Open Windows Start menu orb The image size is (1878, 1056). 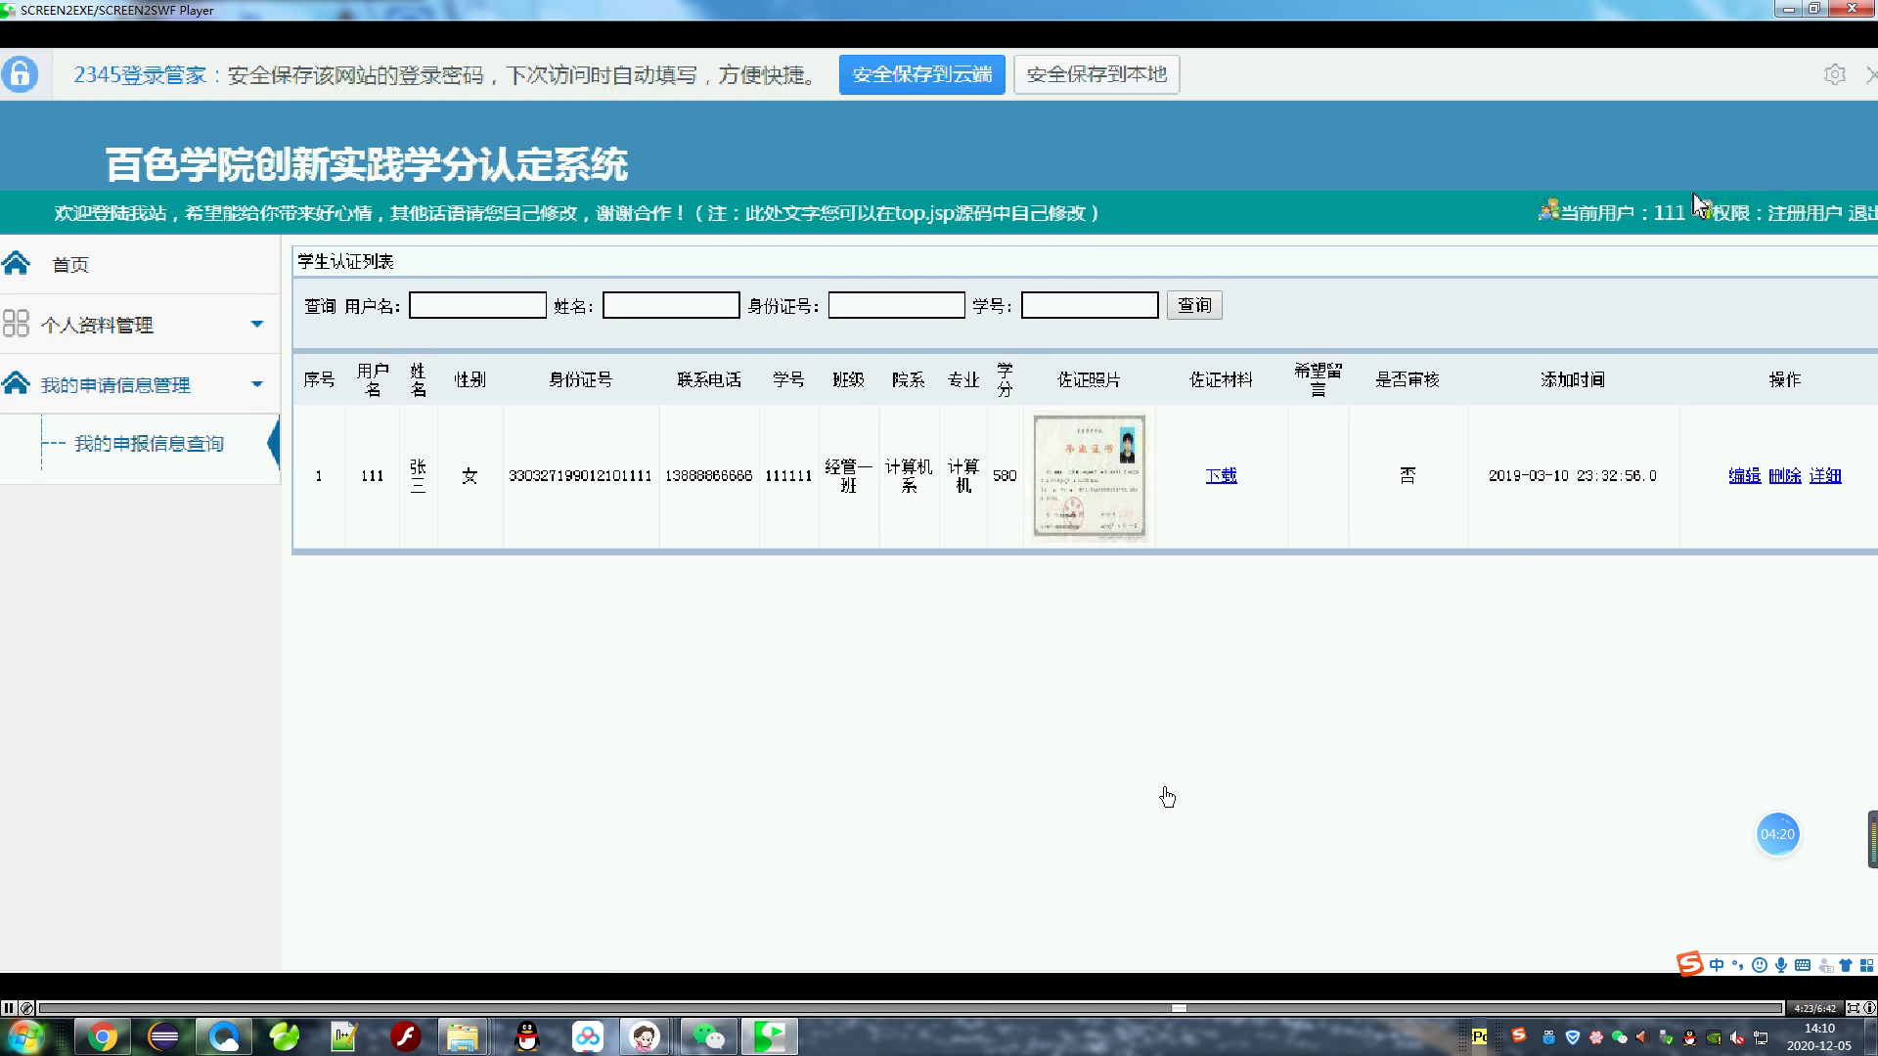tap(25, 1036)
